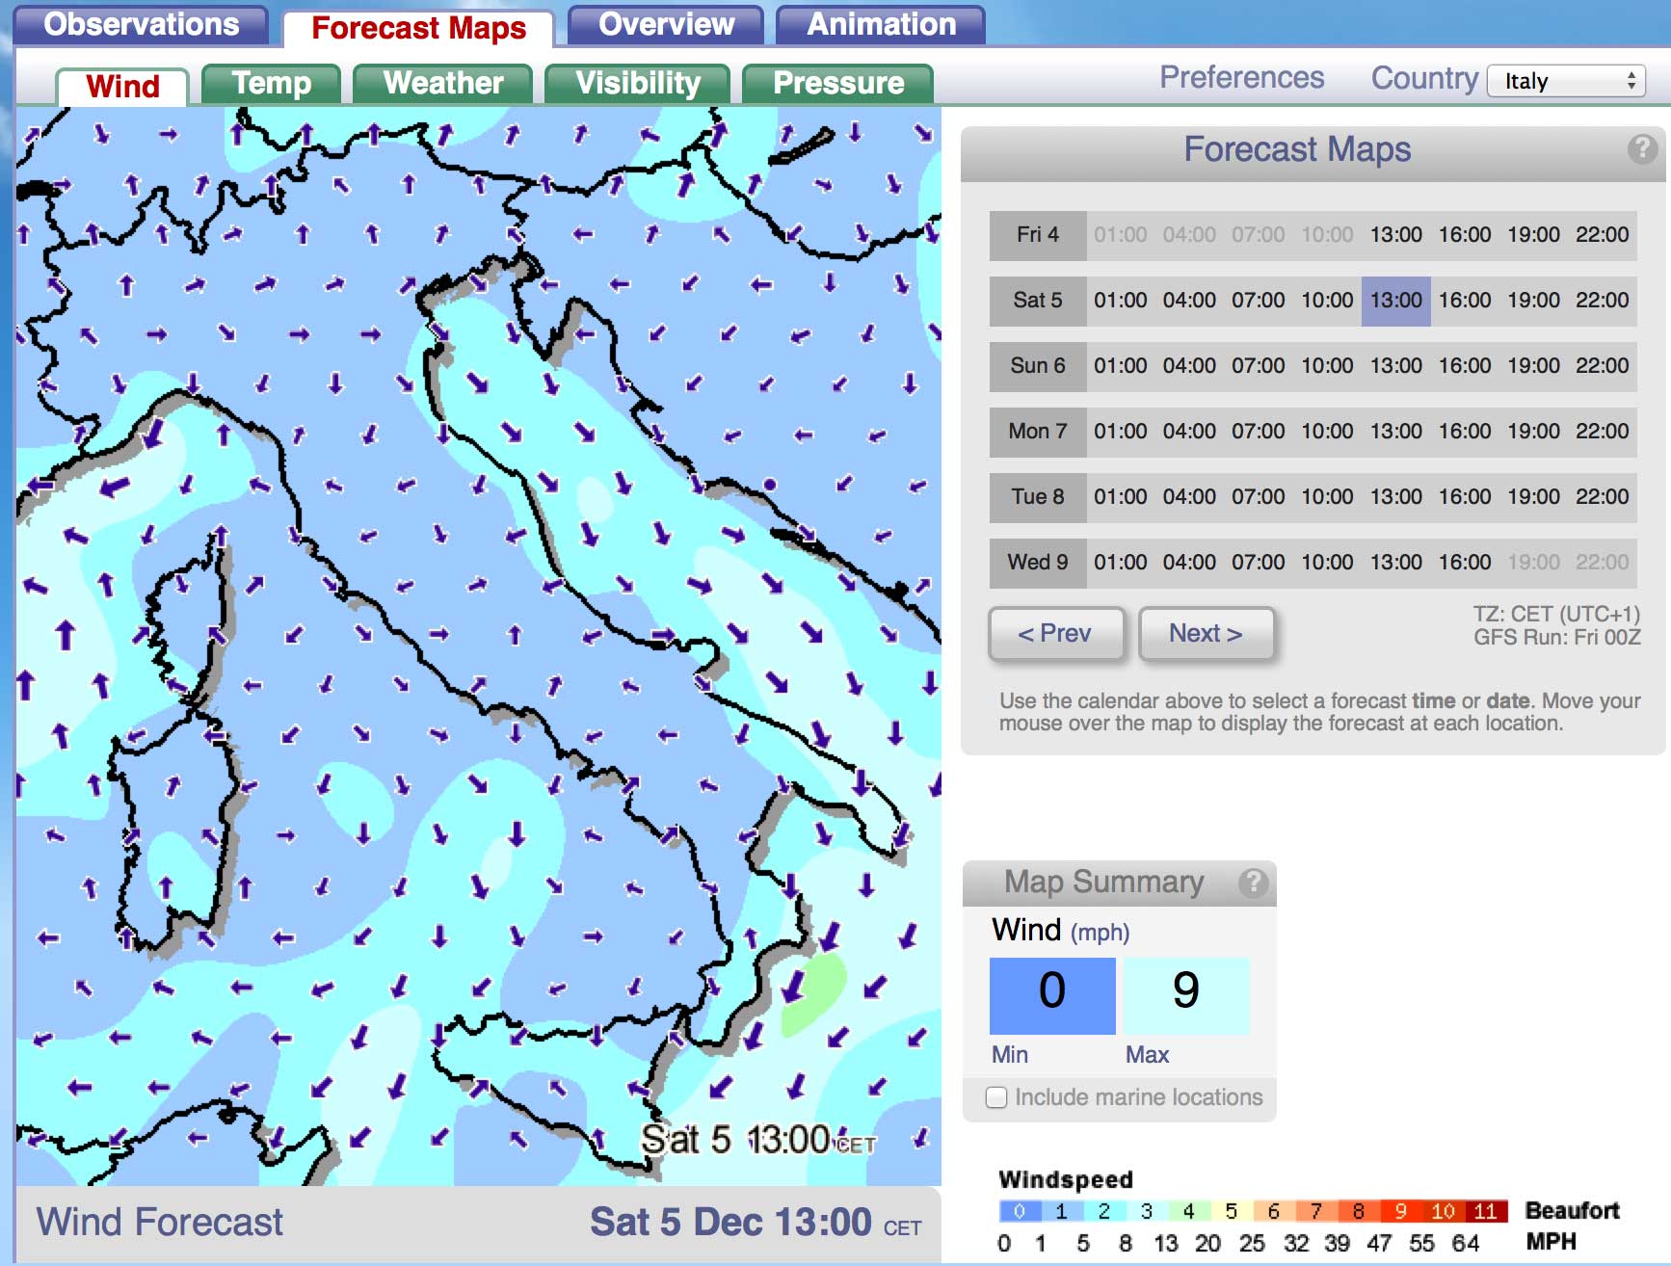Choose Sun 6 at 10:00 forecast time
The height and width of the screenshot is (1266, 1671).
[x=1326, y=366]
